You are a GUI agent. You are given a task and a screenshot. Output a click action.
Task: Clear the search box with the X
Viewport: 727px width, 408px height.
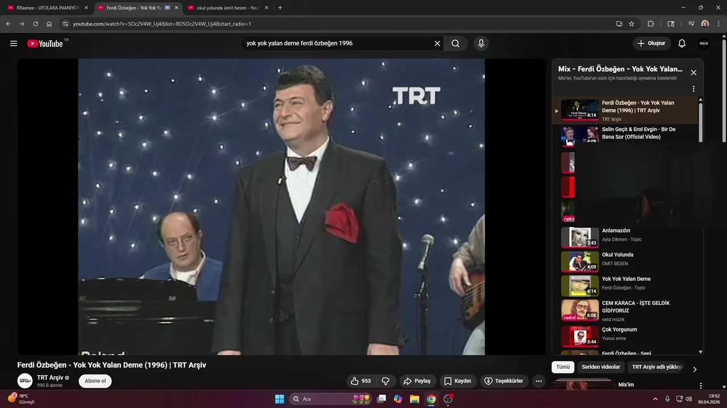click(437, 44)
